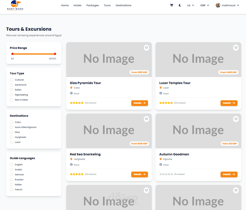Expand the EGP currency dropdown
The width and height of the screenshot is (246, 210).
[x=205, y=5]
